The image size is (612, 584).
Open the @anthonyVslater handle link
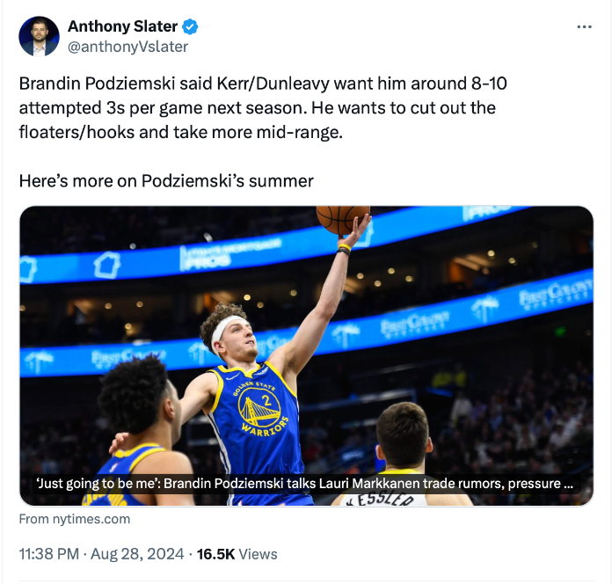point(127,47)
